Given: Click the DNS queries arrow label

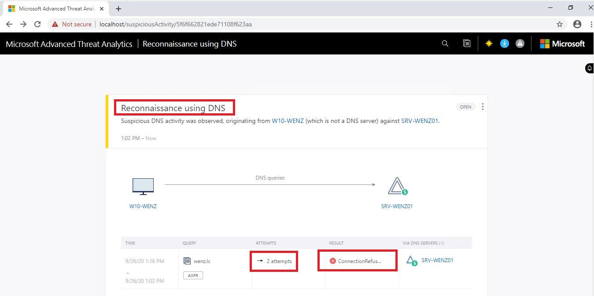Looking at the screenshot, I should (270, 178).
